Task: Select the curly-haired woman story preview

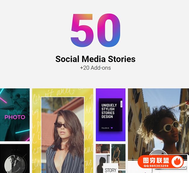Action: [x=158, y=124]
